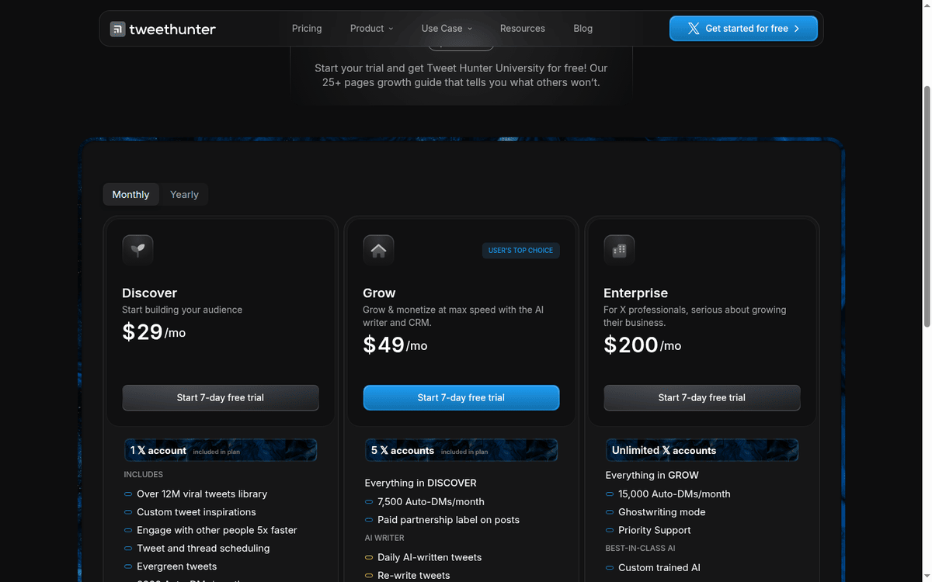Click the 'Unlimited X accounts' banner

click(x=702, y=451)
